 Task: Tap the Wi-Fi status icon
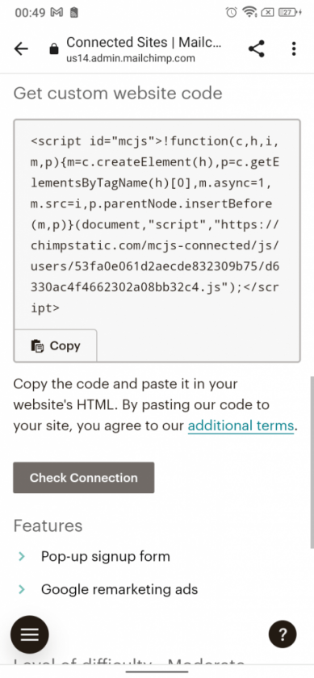click(249, 12)
